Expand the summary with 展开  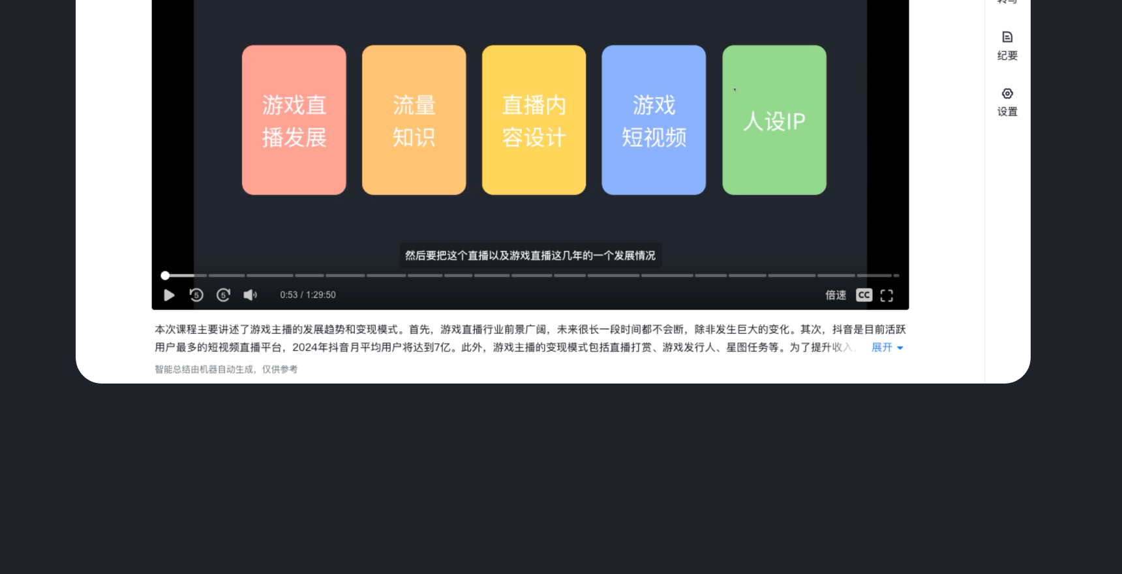pyautogui.click(x=887, y=348)
